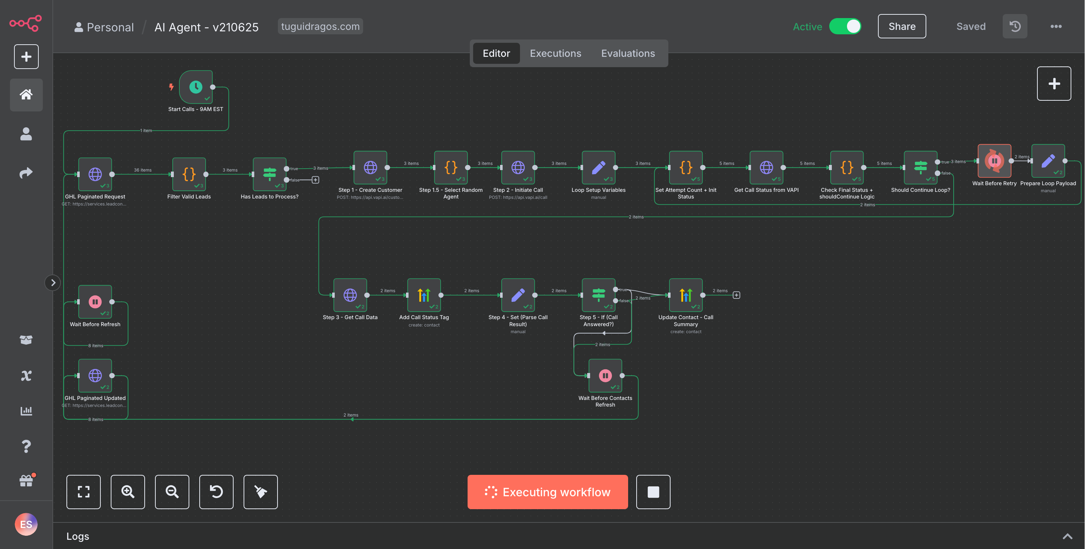The width and height of the screenshot is (1085, 549).
Task: Open the Insights chart sidebar icon
Action: [26, 411]
